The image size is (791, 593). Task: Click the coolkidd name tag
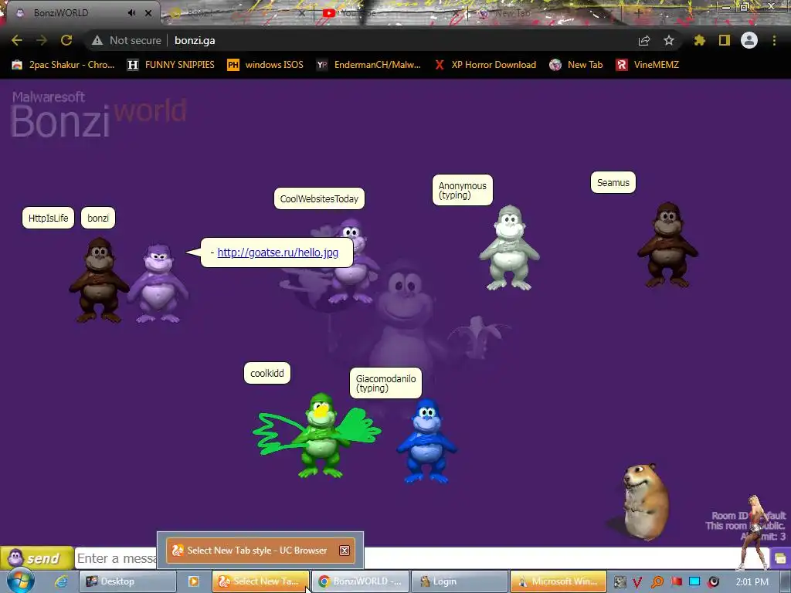[x=266, y=373]
